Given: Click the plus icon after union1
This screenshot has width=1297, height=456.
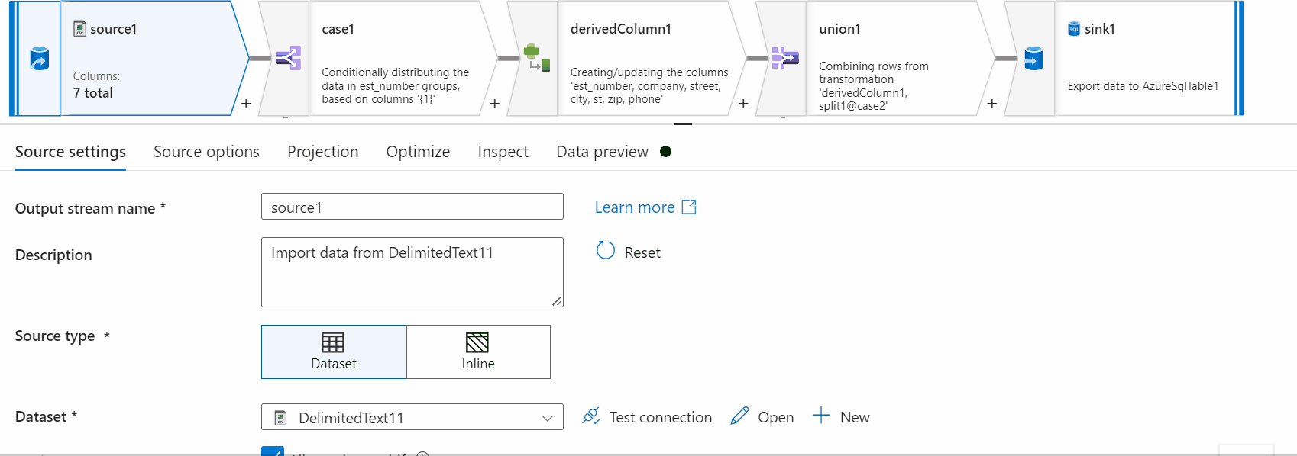Looking at the screenshot, I should pyautogui.click(x=991, y=104).
